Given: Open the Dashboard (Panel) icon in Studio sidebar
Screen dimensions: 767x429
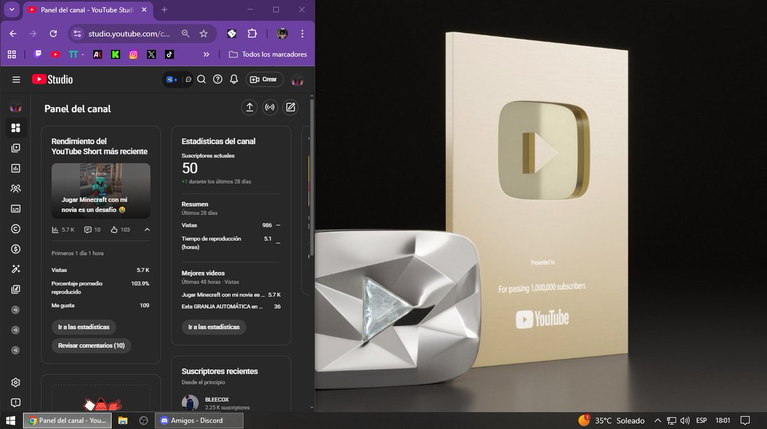Looking at the screenshot, I should [x=16, y=128].
